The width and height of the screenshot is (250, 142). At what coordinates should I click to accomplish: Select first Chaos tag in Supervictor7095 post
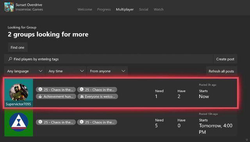point(55,89)
